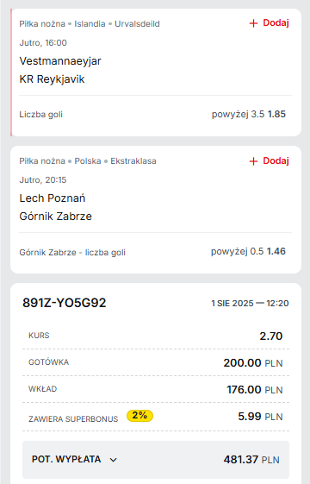
Task: Add the Vestmannaeyjar vs KR Reykjavik bet
Action: tap(269, 23)
